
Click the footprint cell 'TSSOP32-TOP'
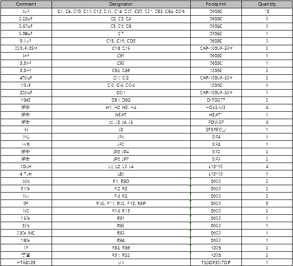point(216,263)
